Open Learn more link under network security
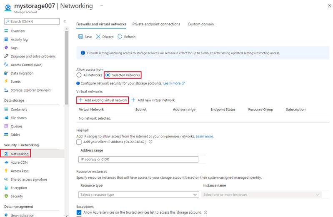 [x=174, y=83]
